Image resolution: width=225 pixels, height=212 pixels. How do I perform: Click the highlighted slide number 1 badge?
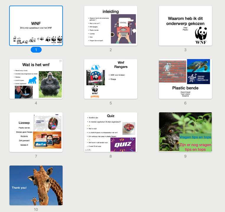click(x=36, y=50)
